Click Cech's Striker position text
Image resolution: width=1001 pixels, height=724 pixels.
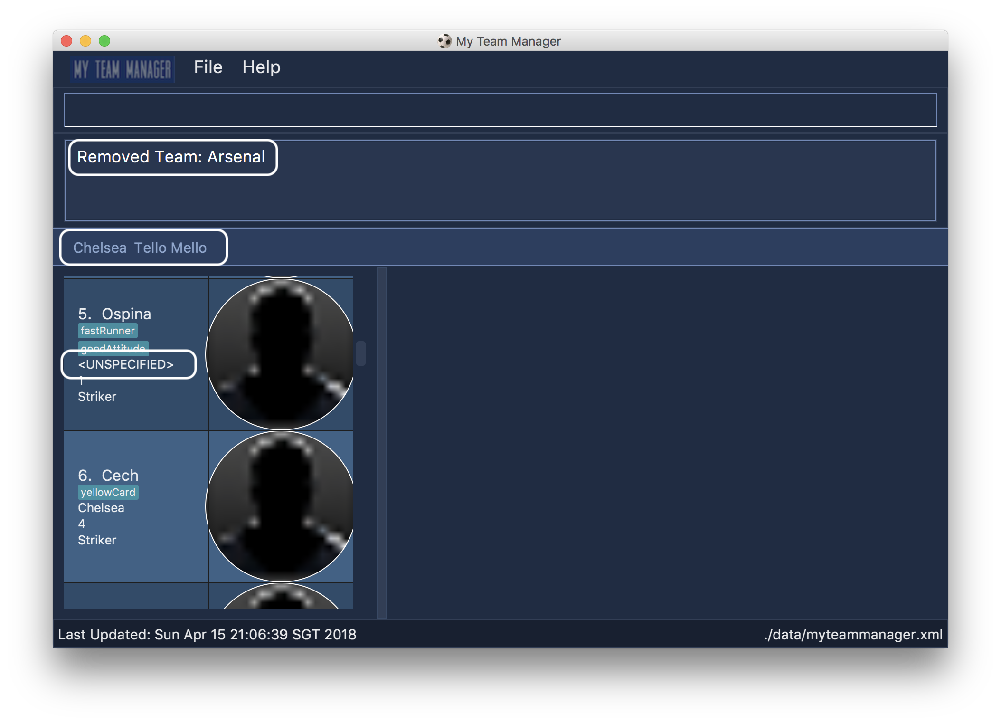click(97, 540)
